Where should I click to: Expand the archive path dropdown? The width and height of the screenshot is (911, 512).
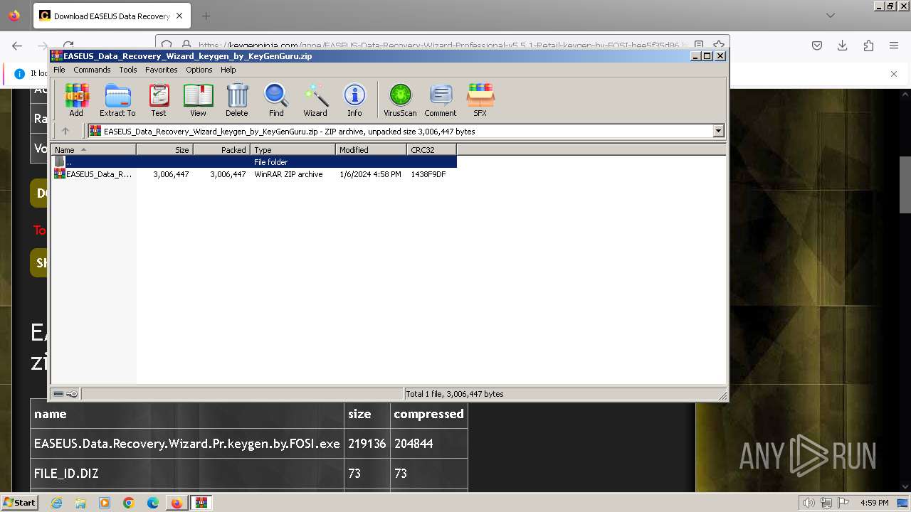click(718, 131)
